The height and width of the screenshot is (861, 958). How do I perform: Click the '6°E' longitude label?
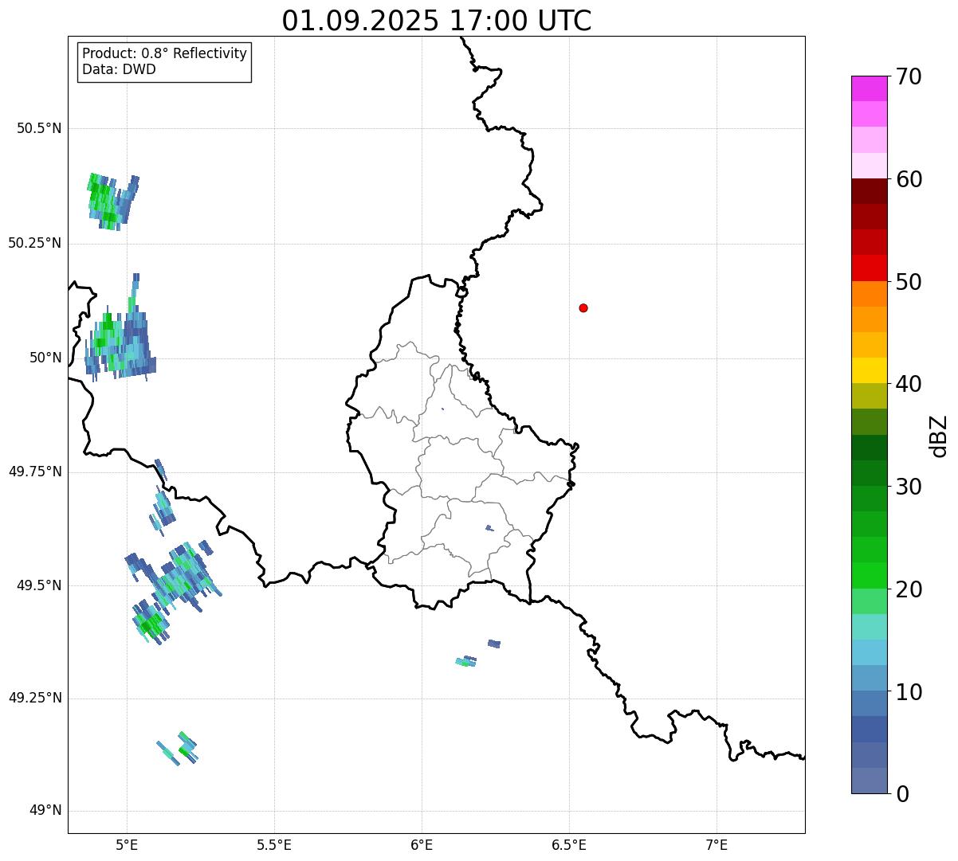click(422, 844)
